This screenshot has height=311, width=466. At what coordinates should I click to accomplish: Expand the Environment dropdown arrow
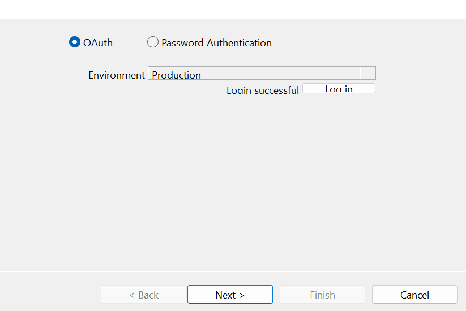point(368,74)
